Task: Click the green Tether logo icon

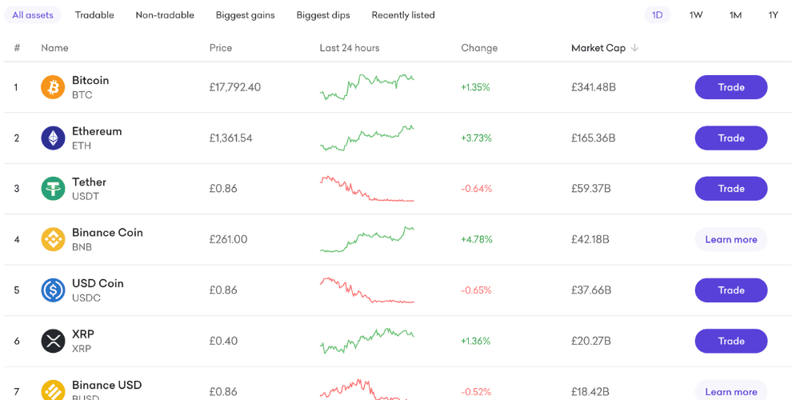Action: click(53, 189)
